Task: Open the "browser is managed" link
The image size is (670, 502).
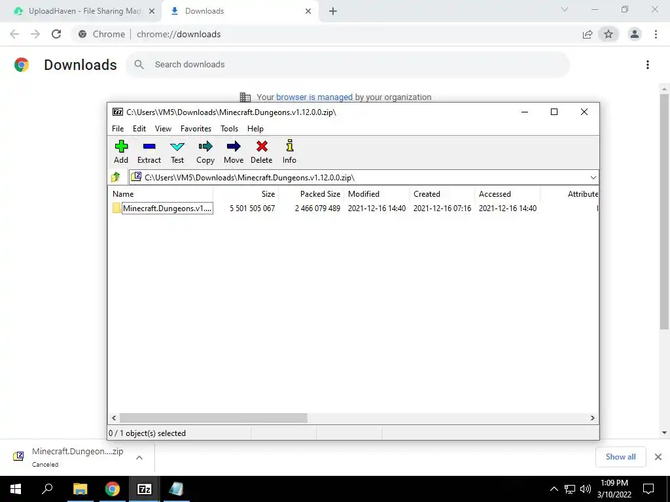Action: pos(314,97)
